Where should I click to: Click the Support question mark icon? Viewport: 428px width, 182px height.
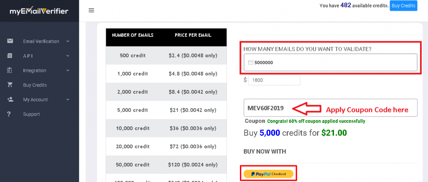pyautogui.click(x=9, y=114)
